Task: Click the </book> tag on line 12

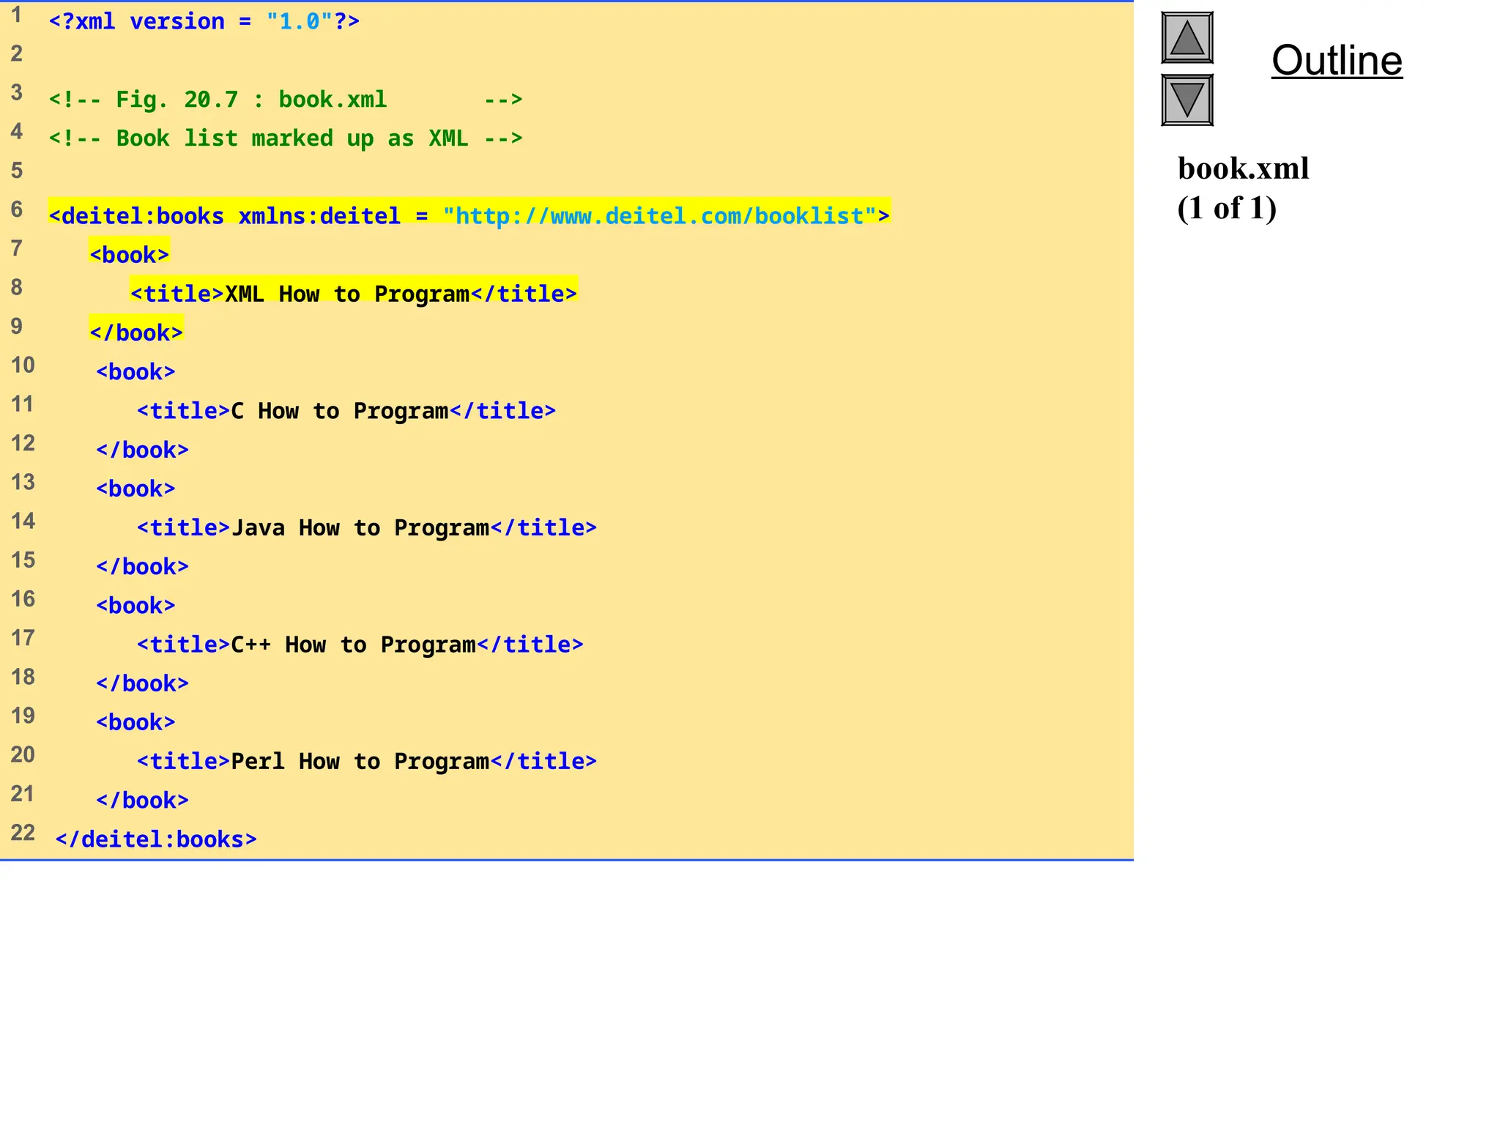Action: (x=142, y=449)
